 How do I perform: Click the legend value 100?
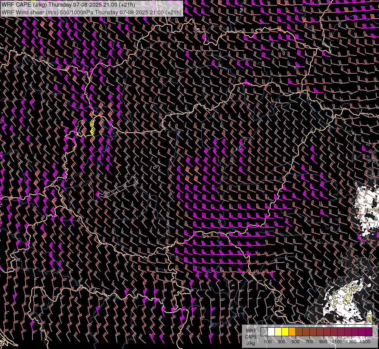[268, 342]
